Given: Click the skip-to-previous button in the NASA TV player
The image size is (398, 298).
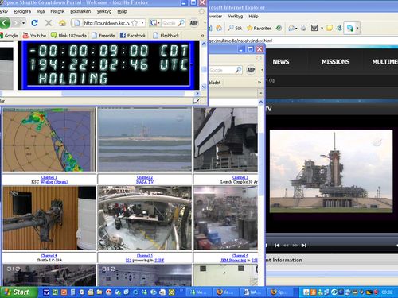Looking at the screenshot, I should coord(277,246).
